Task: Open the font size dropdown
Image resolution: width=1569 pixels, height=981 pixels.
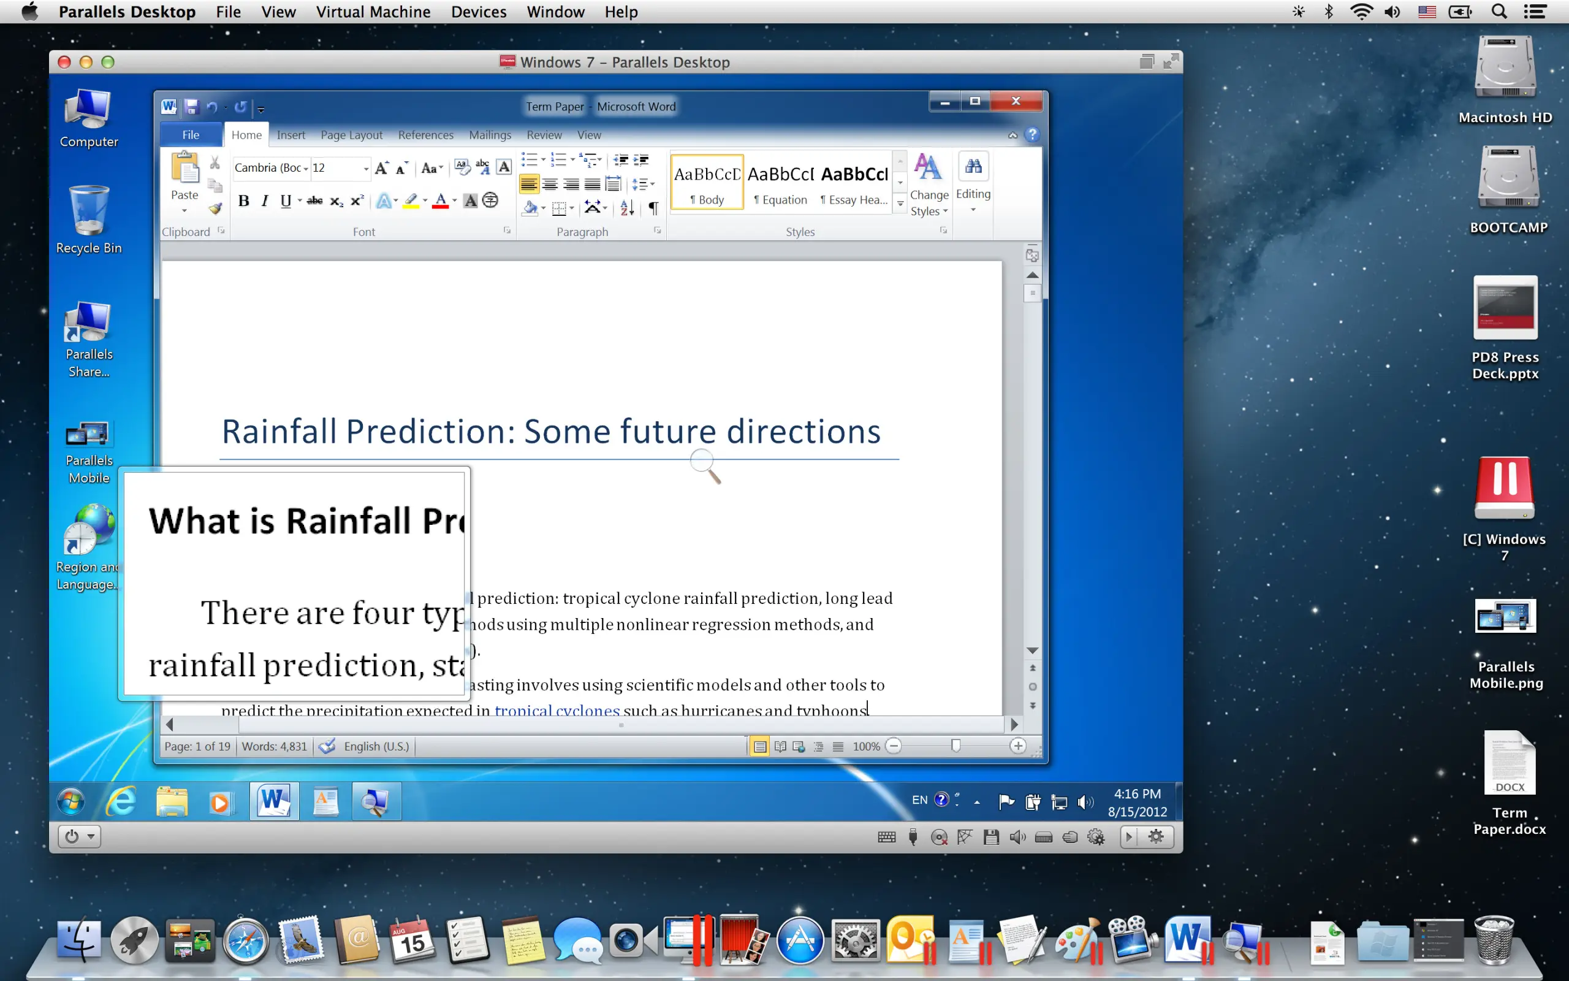Action: (367, 168)
